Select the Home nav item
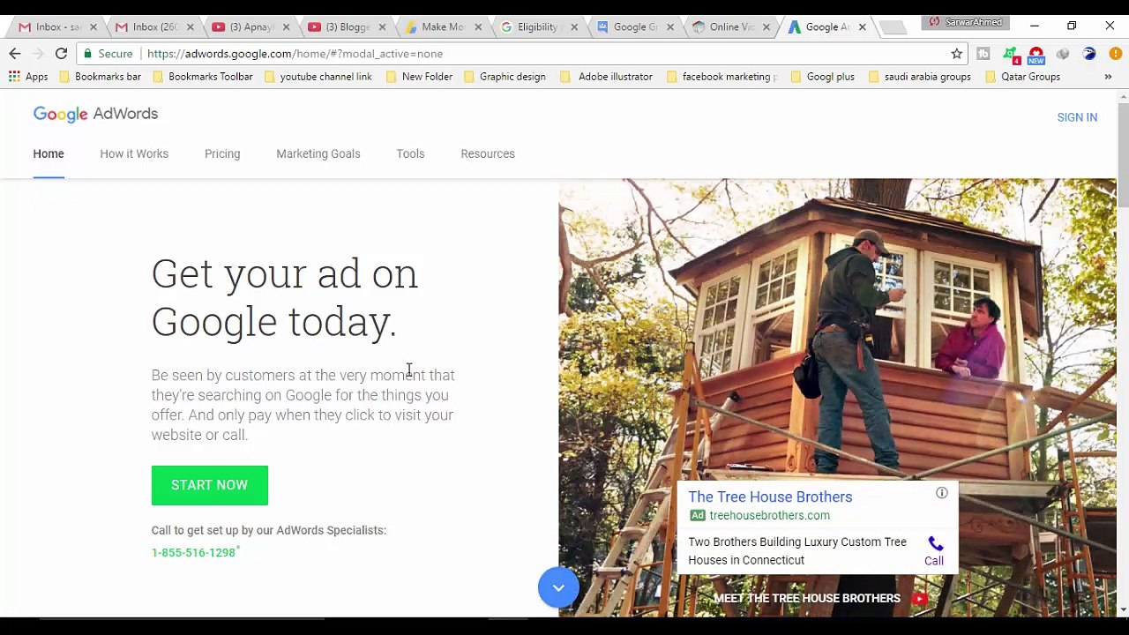The height and width of the screenshot is (635, 1129). 49,153
